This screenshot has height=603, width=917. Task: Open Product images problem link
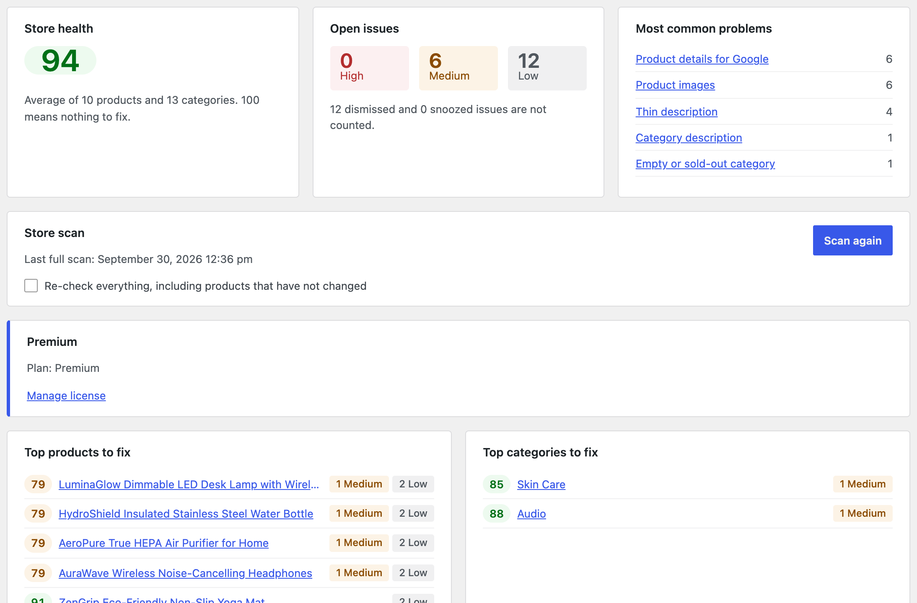675,85
